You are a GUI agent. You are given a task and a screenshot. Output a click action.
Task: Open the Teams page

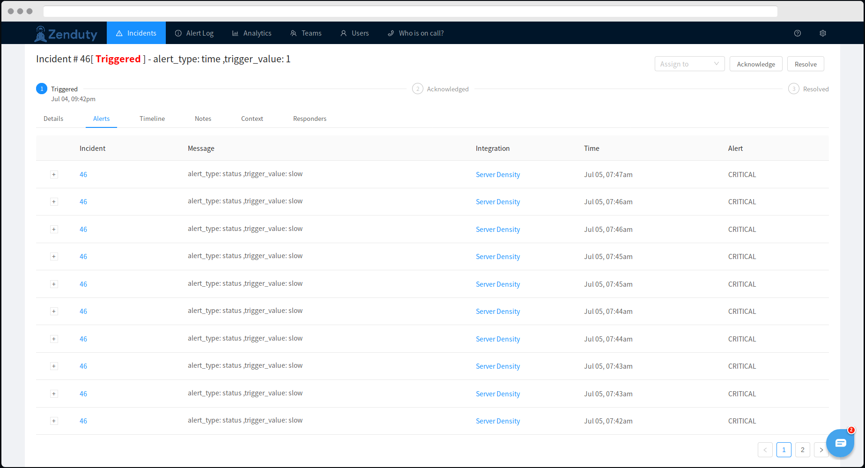pyautogui.click(x=306, y=33)
